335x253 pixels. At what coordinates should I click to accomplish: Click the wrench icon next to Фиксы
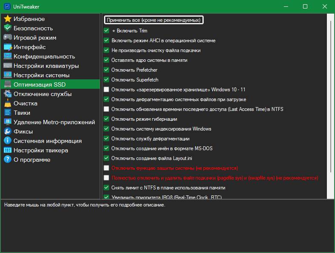click(7, 131)
